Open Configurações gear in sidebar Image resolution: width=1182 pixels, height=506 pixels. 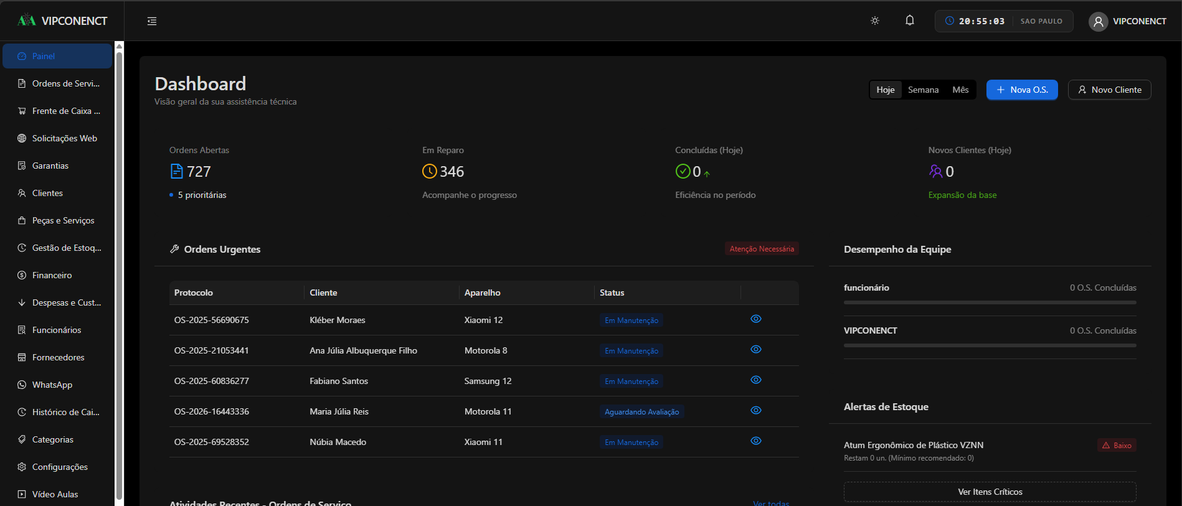[57, 467]
